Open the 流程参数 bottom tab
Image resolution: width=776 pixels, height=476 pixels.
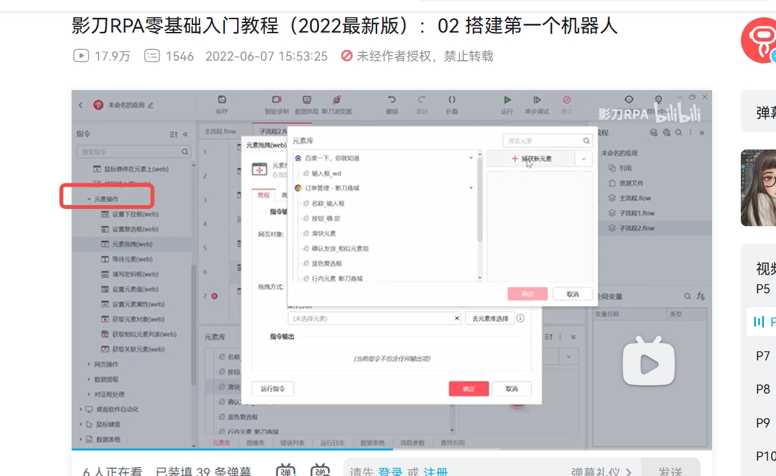tap(412, 443)
